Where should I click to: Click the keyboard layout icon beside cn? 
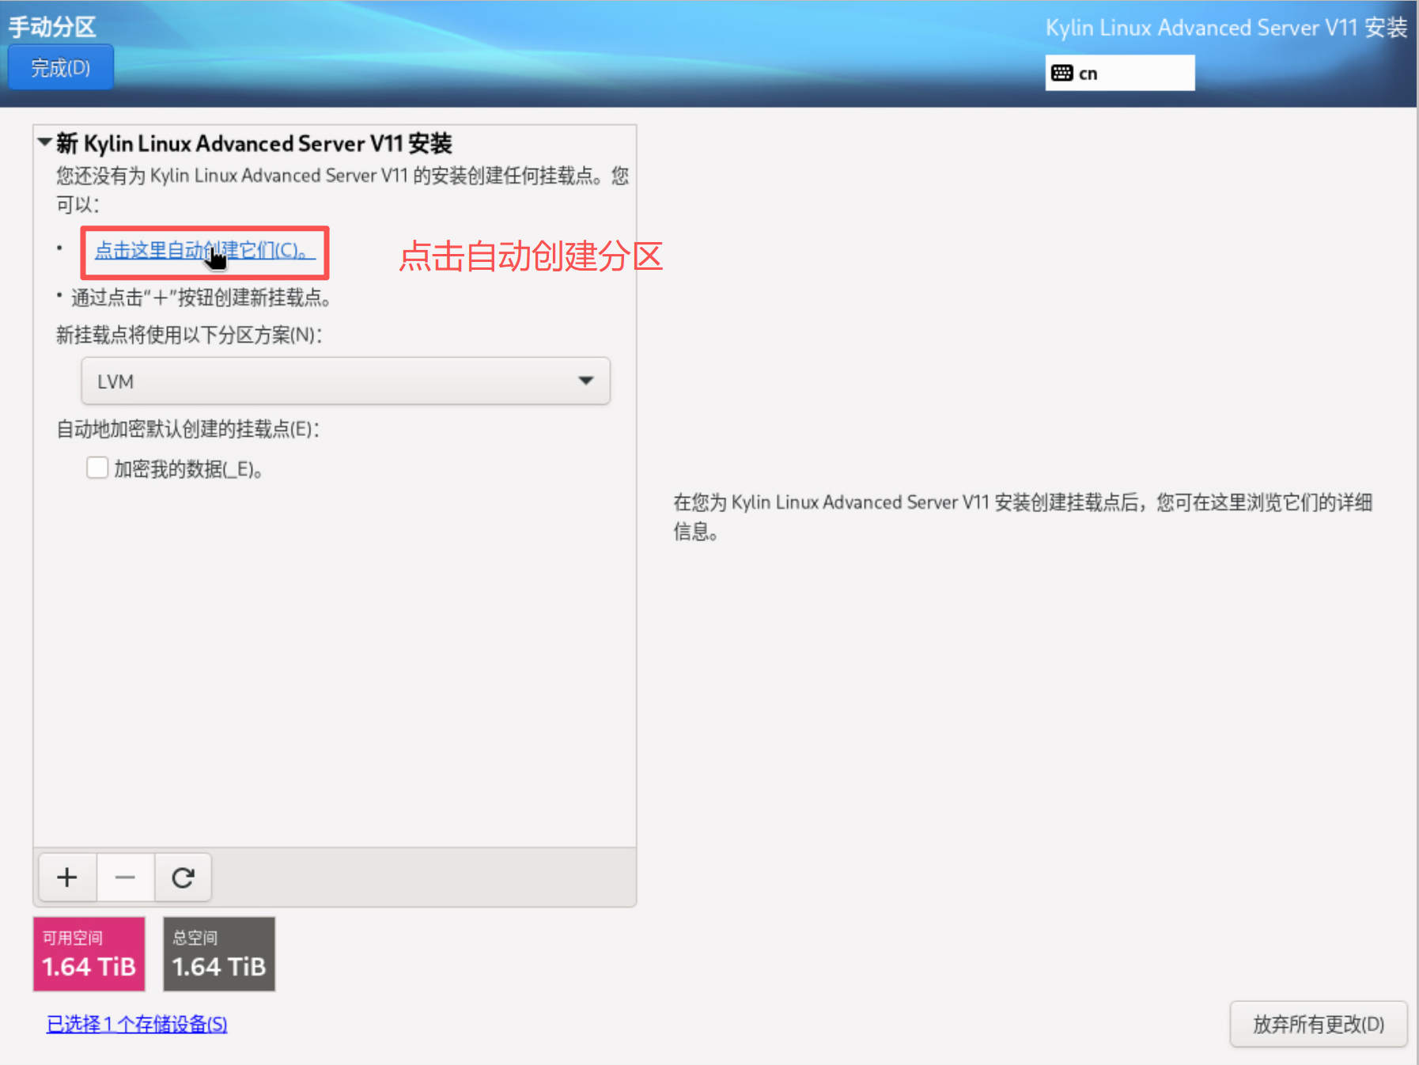pos(1061,74)
